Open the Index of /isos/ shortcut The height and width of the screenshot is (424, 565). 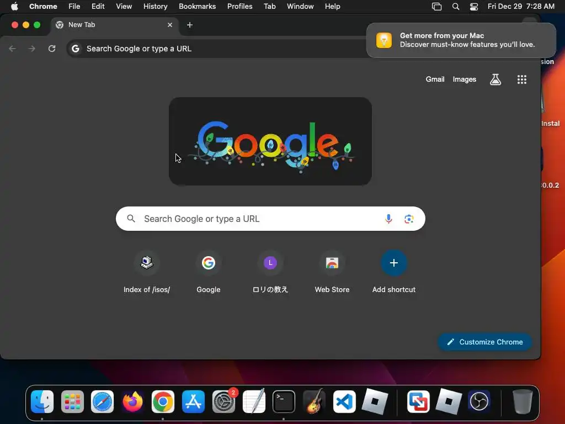[x=147, y=272]
